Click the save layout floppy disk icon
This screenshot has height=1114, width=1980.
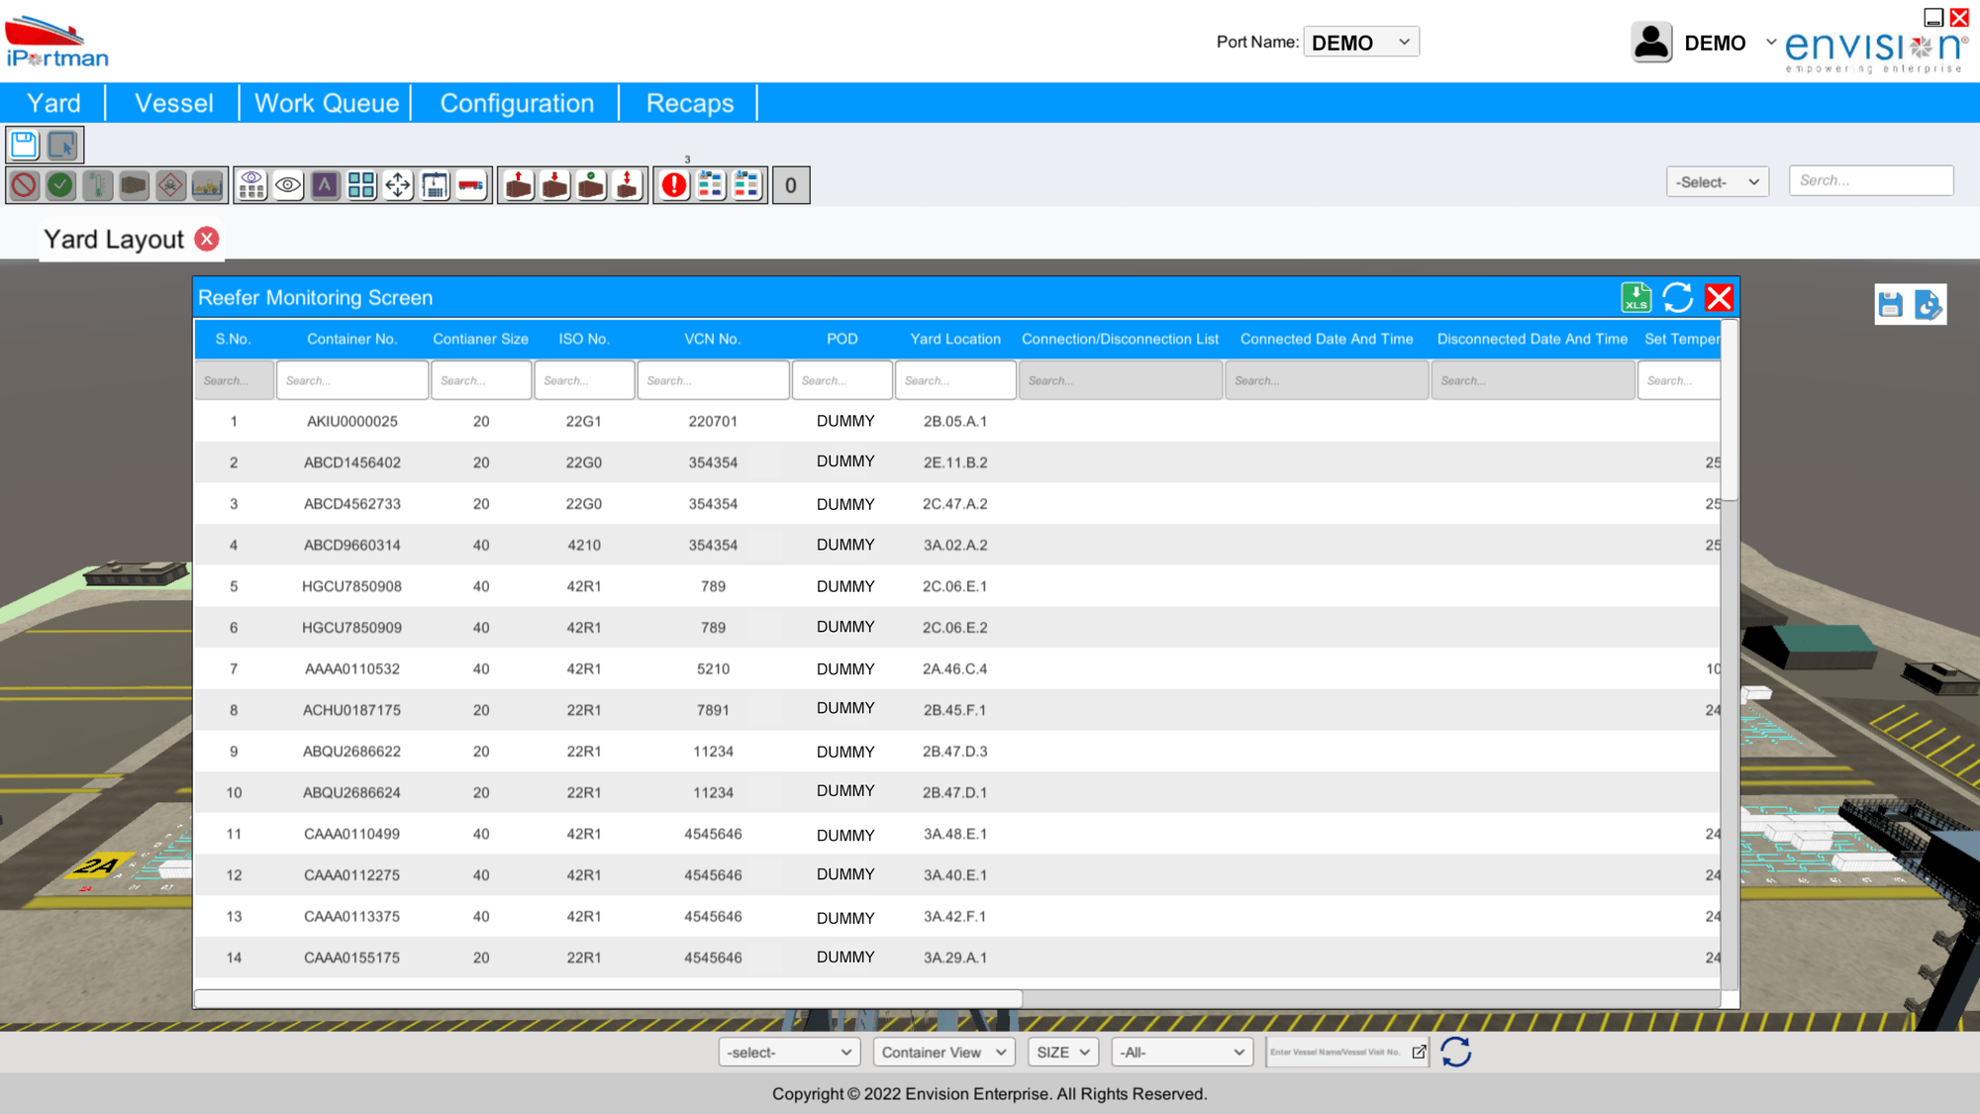22,145
